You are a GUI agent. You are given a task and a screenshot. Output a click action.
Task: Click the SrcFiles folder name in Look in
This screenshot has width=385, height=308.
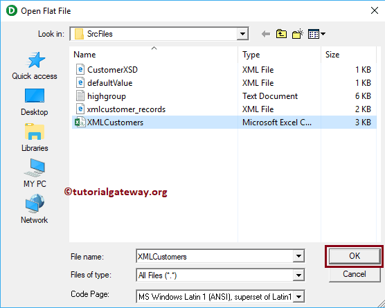point(100,34)
